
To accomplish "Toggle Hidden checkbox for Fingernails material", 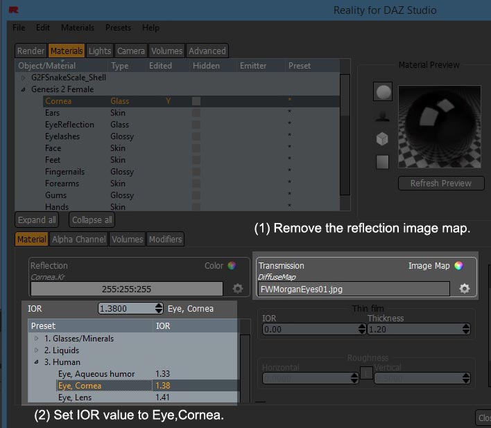I will pyautogui.click(x=196, y=172).
